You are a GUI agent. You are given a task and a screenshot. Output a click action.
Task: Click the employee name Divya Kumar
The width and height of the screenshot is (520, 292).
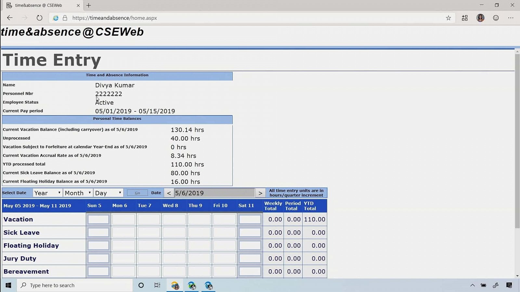115,85
